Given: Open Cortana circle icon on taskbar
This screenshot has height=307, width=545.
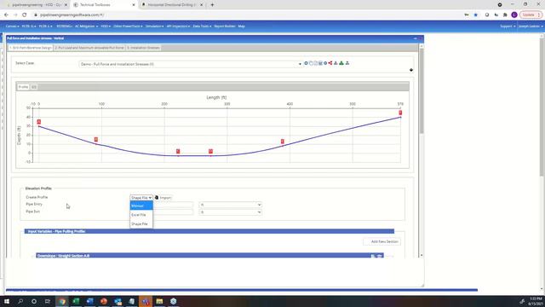Looking at the screenshot, I should [x=34, y=301].
